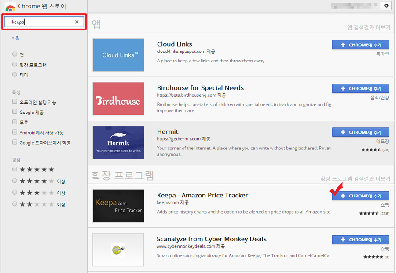Open the Birdhouse thumbnail
This screenshot has width=396, height=273.
118,98
